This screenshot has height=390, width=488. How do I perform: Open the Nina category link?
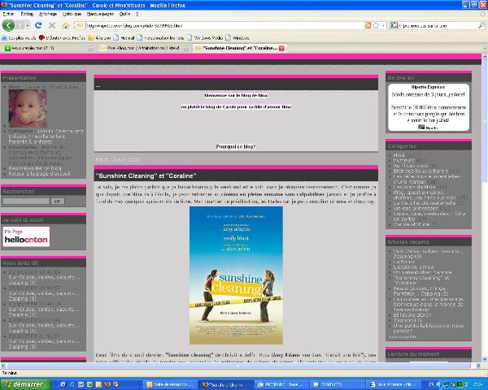[x=399, y=155]
